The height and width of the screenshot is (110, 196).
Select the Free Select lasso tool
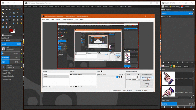pos(10,9)
